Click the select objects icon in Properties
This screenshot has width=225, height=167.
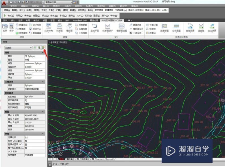pyautogui.click(x=39, y=48)
